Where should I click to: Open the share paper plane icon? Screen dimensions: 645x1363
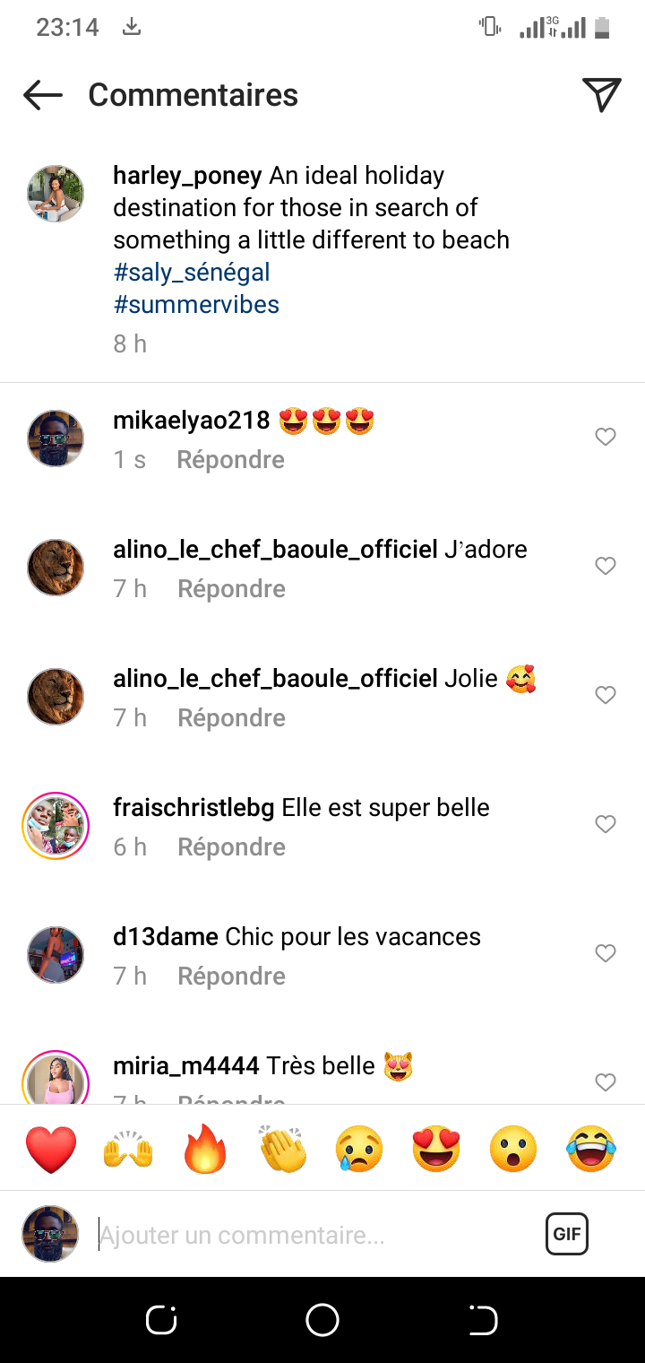pos(601,94)
